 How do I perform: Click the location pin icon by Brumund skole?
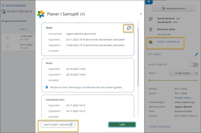151,30
